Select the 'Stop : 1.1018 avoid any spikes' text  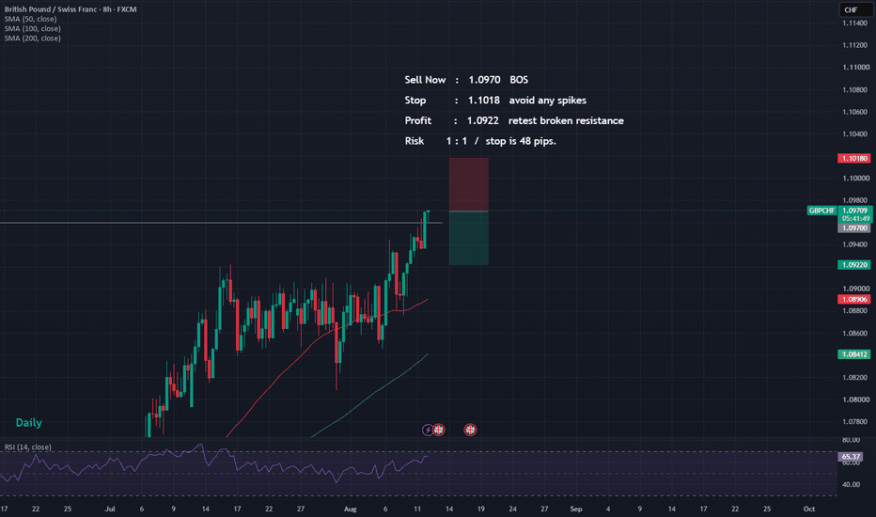click(x=495, y=101)
